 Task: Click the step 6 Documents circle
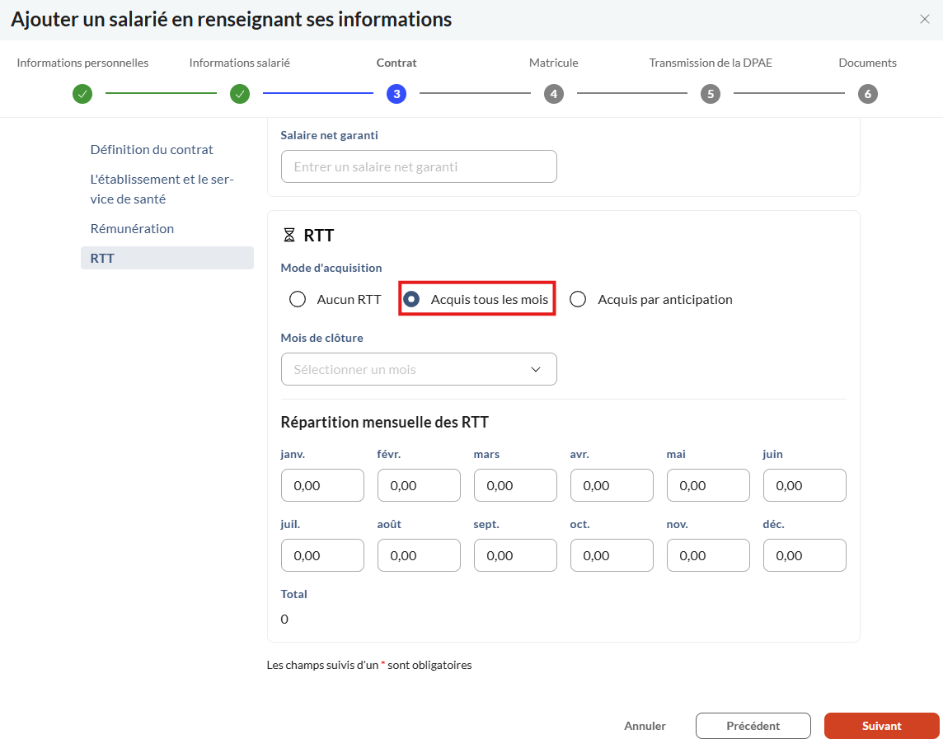pos(867,94)
